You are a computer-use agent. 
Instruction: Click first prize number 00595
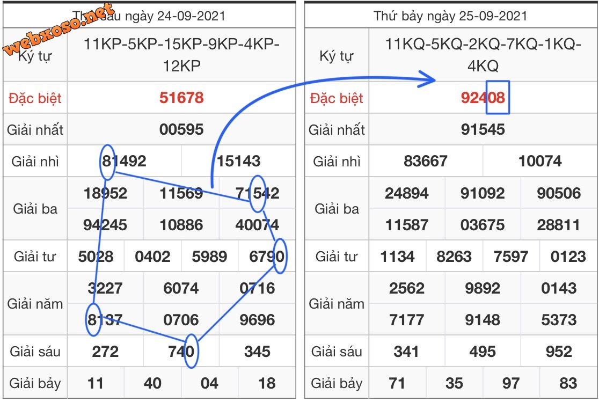181,129
